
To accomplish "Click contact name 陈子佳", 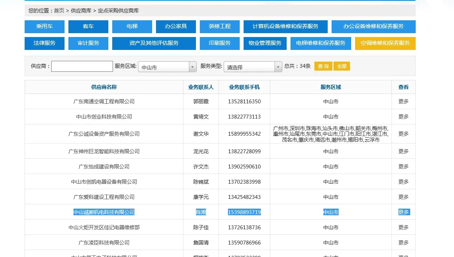I will [201, 227].
